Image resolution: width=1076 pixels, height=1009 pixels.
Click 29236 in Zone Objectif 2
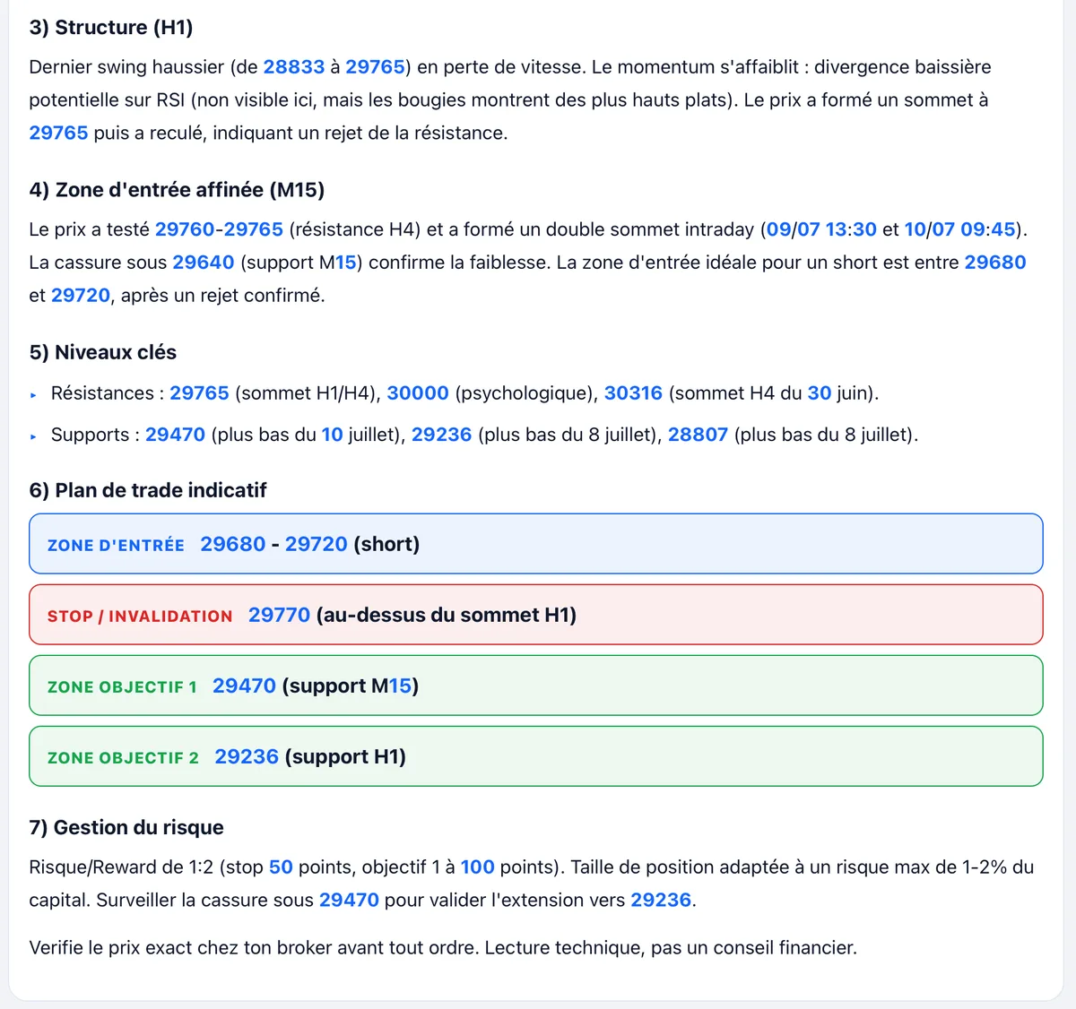pyautogui.click(x=247, y=756)
